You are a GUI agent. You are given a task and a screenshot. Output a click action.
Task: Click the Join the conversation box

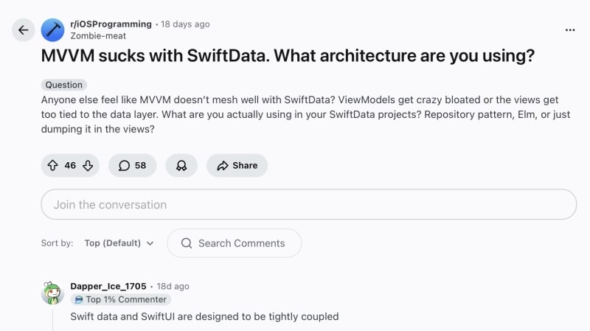pyautogui.click(x=308, y=204)
